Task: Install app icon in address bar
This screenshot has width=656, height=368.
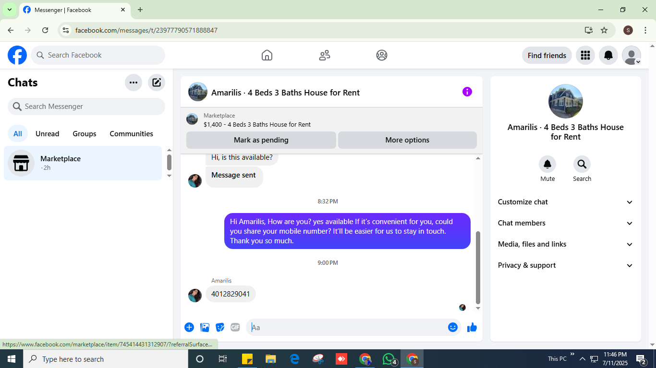Action: (x=589, y=30)
